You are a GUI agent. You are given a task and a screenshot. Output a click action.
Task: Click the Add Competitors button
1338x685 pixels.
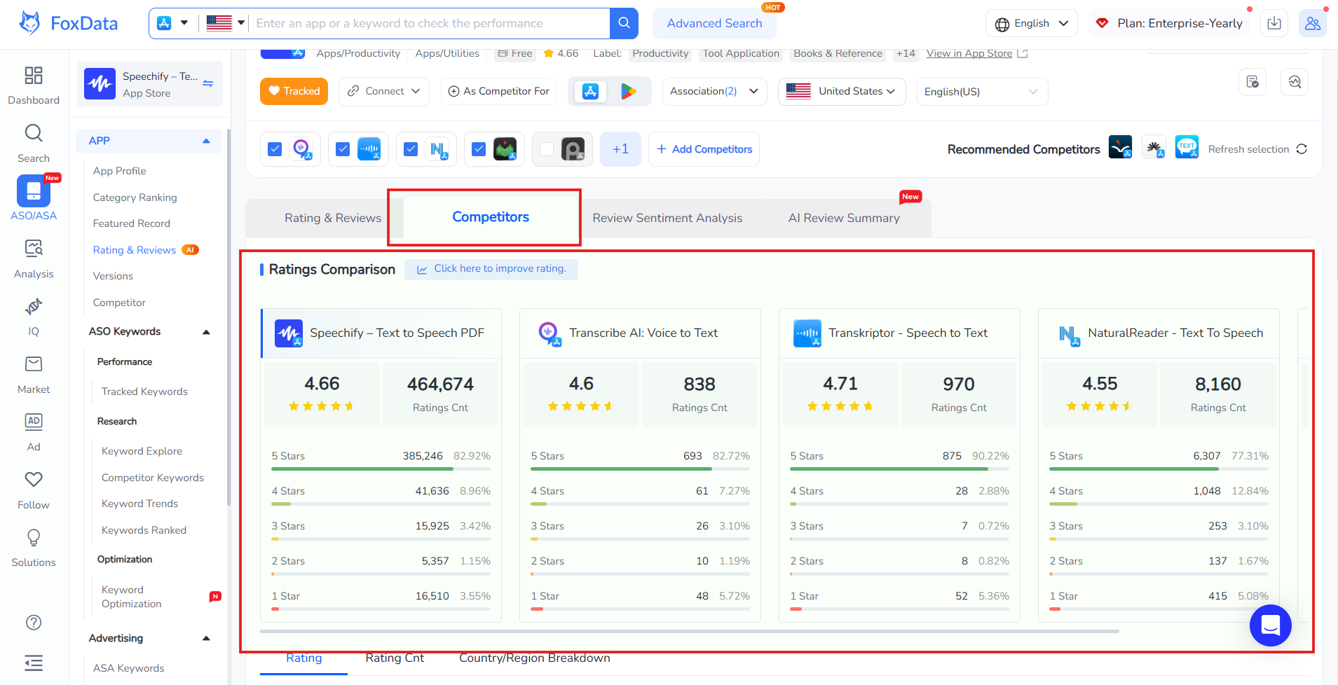pyautogui.click(x=704, y=149)
